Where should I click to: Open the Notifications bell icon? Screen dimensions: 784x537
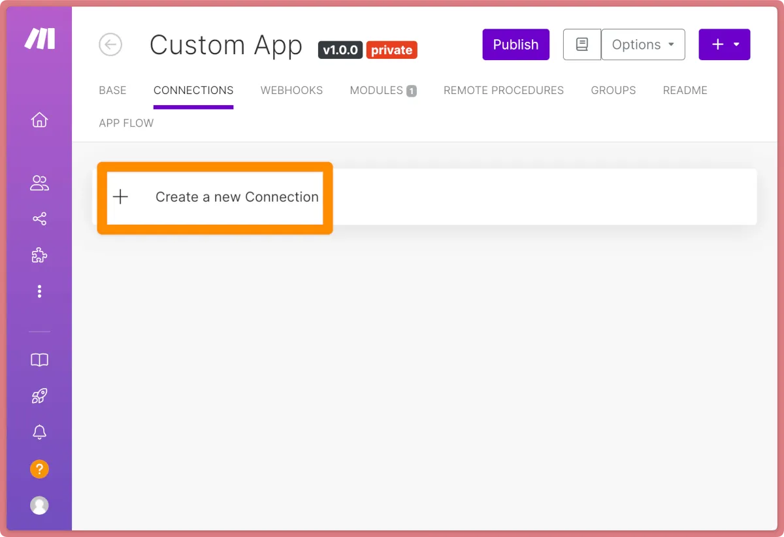pyautogui.click(x=39, y=432)
